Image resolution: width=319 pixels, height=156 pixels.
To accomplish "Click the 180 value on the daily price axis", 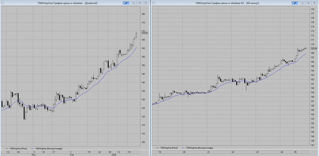I will (143, 14).
